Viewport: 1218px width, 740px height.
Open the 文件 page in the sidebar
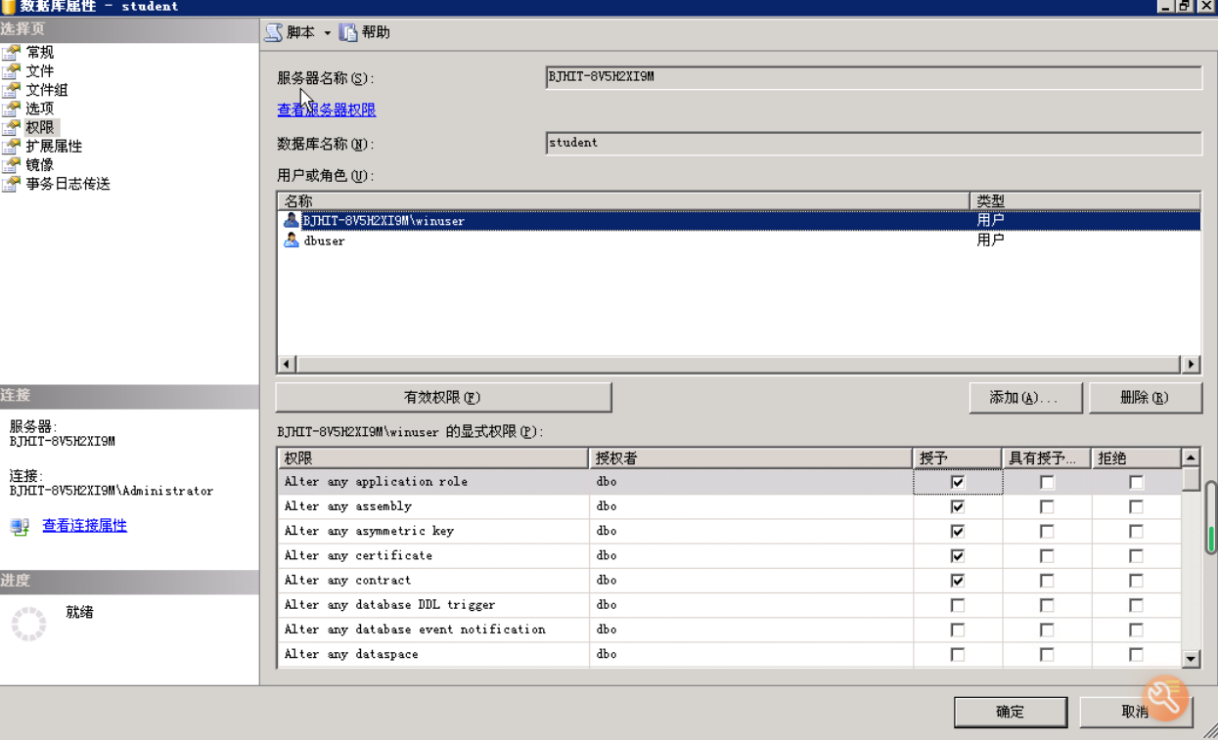(39, 70)
